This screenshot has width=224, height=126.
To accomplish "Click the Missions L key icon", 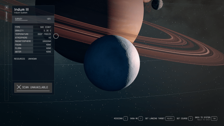I will pos(126,118).
